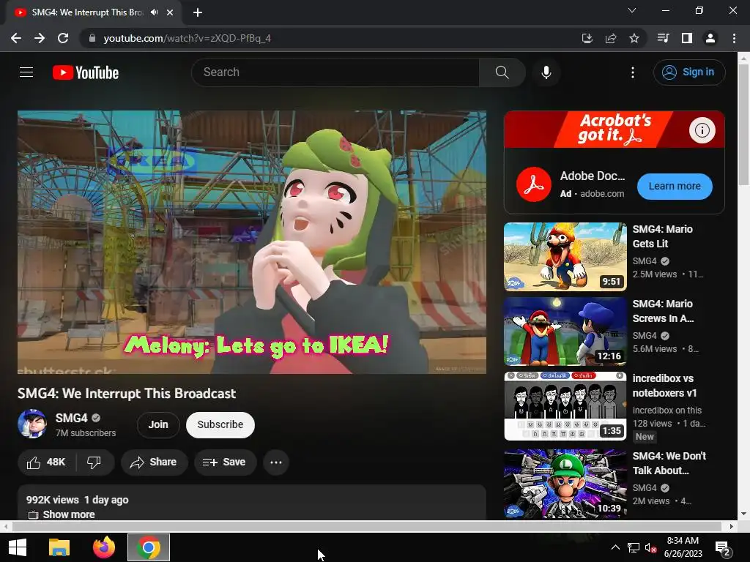Toggle Chrome side panel

pyautogui.click(x=687, y=38)
